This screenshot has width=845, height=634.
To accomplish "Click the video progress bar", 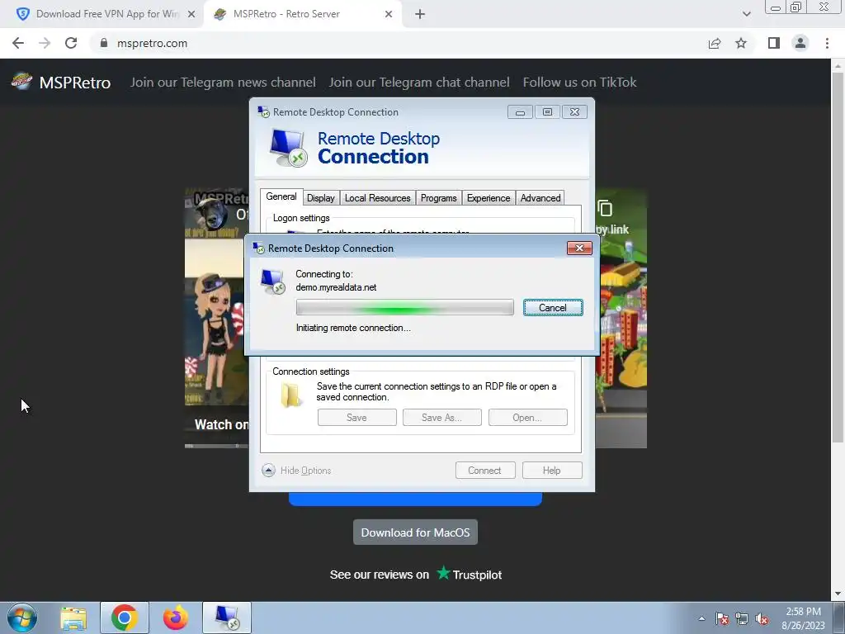I will point(216,446).
